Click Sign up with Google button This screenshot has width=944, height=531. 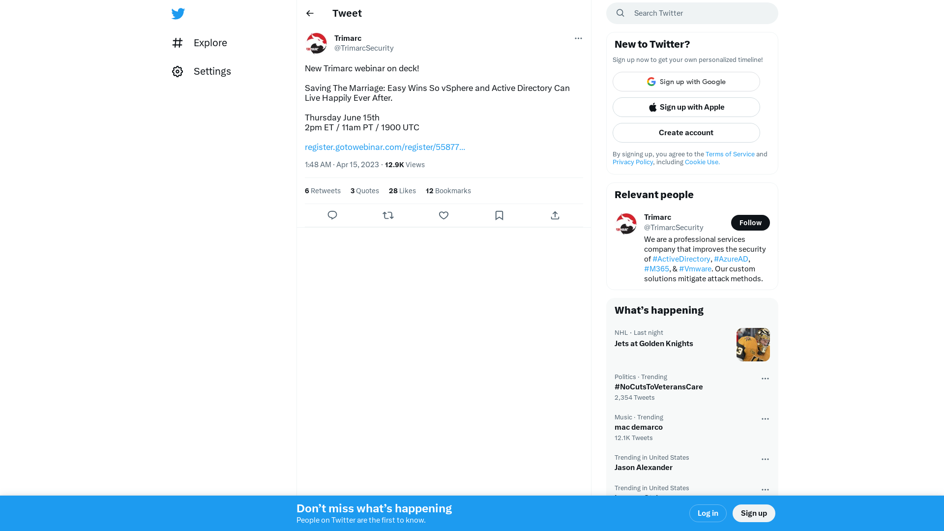tap(686, 82)
